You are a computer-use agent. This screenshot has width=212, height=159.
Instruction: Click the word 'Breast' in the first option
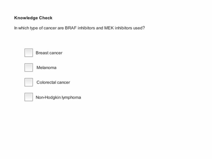pos(42,53)
